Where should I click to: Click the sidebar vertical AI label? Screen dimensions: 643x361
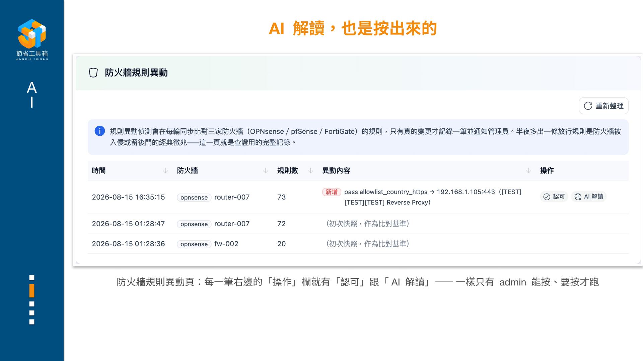pyautogui.click(x=32, y=95)
